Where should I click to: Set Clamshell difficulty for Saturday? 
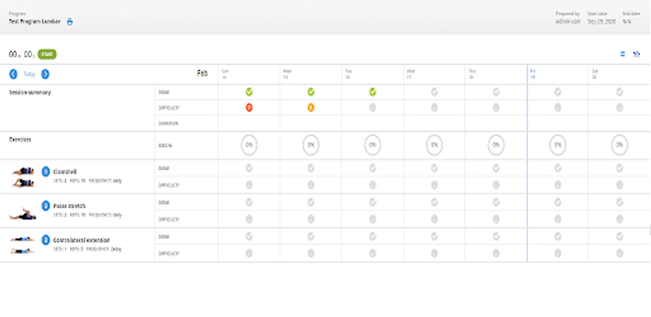[620, 185]
